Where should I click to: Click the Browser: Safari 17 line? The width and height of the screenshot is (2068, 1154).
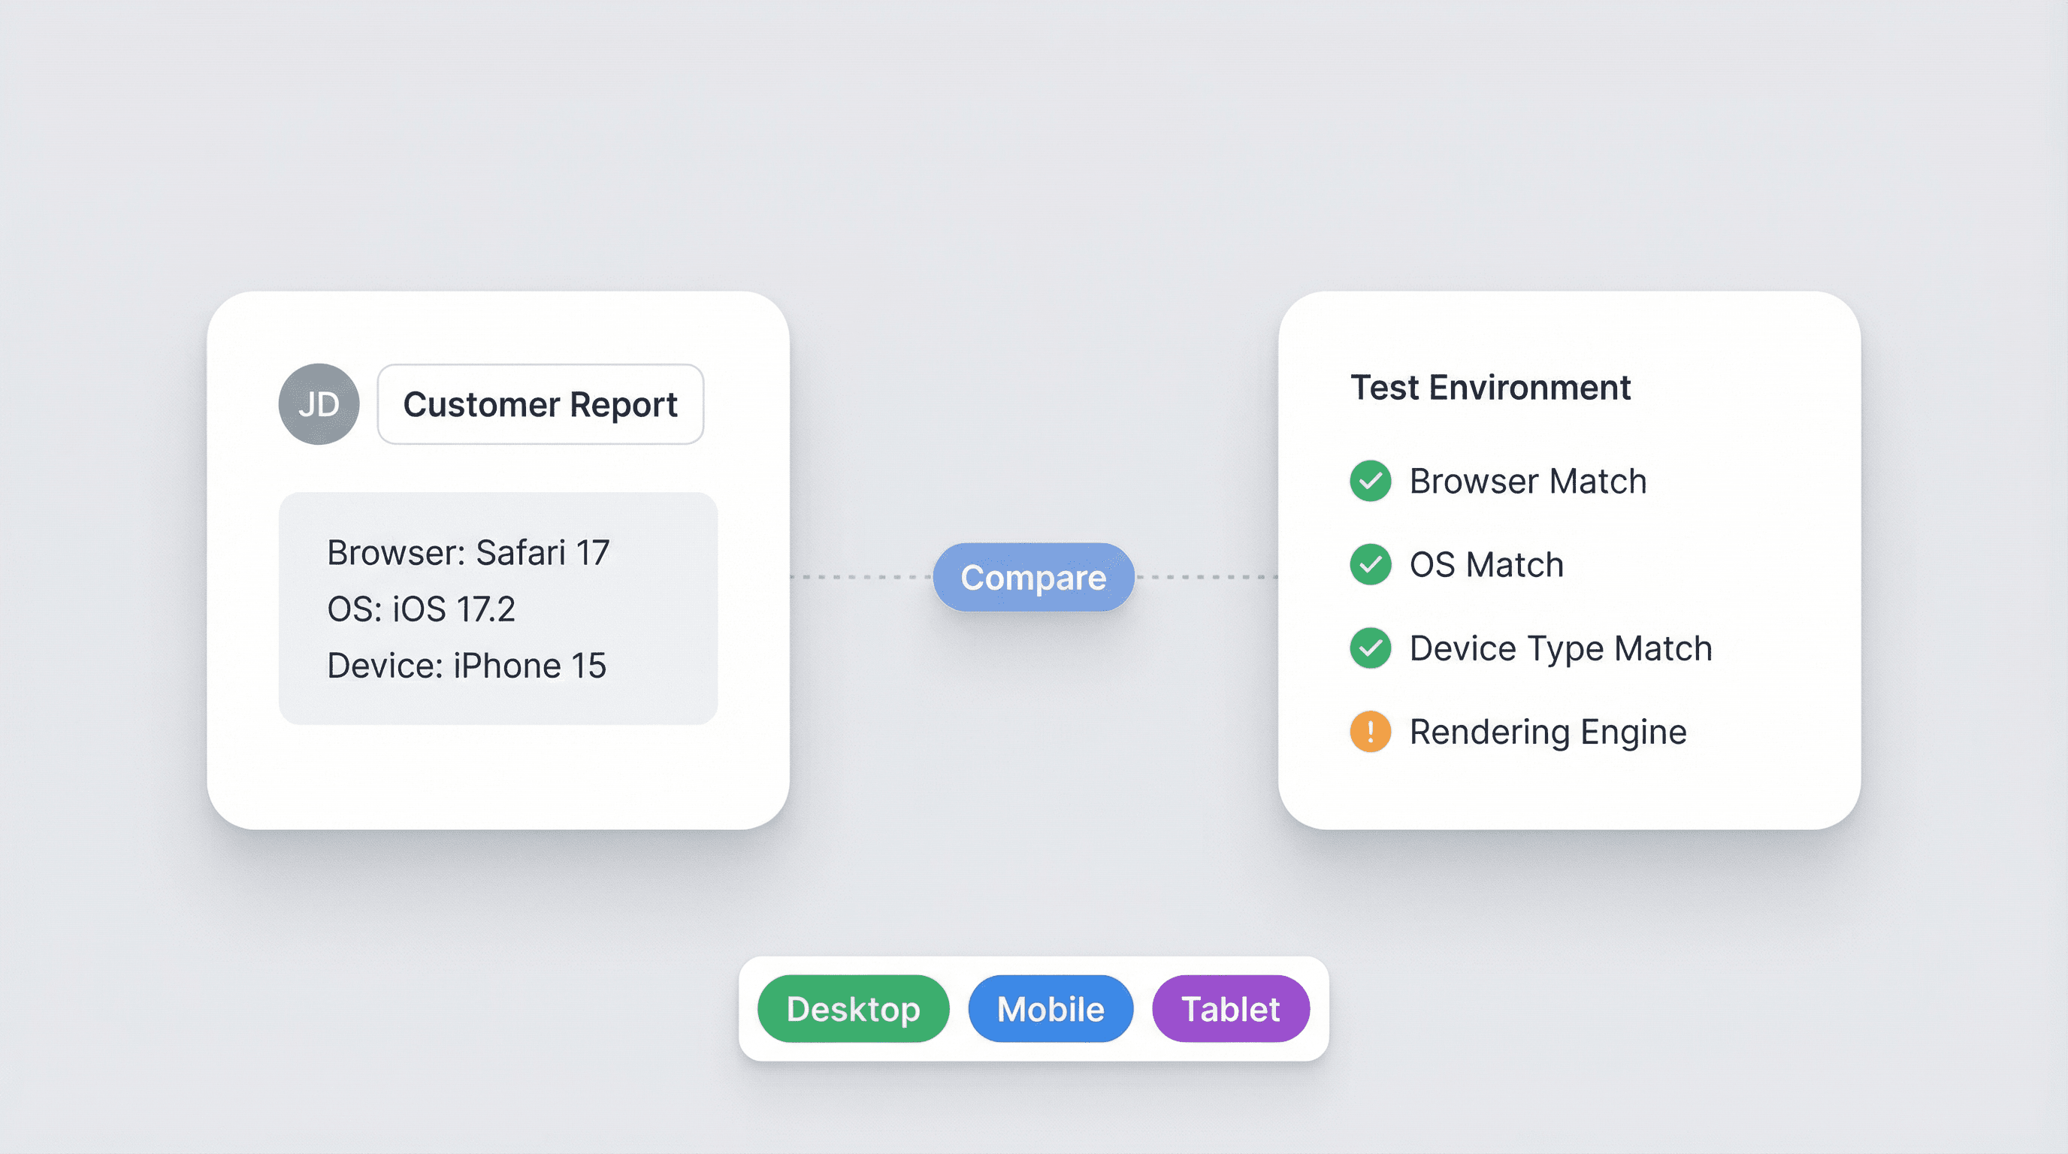click(468, 553)
